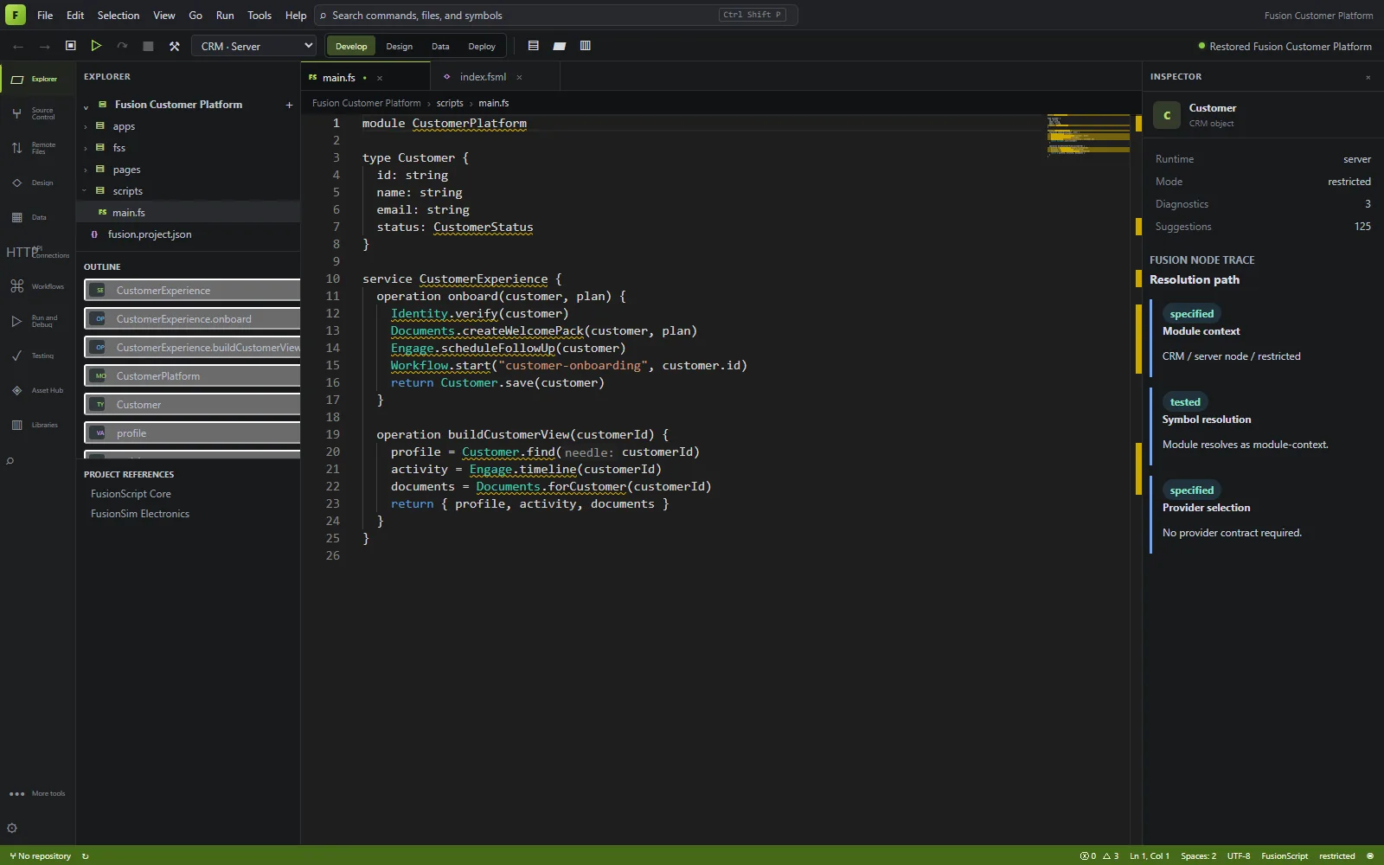
Task: Select profile outline item
Action: [x=192, y=433]
